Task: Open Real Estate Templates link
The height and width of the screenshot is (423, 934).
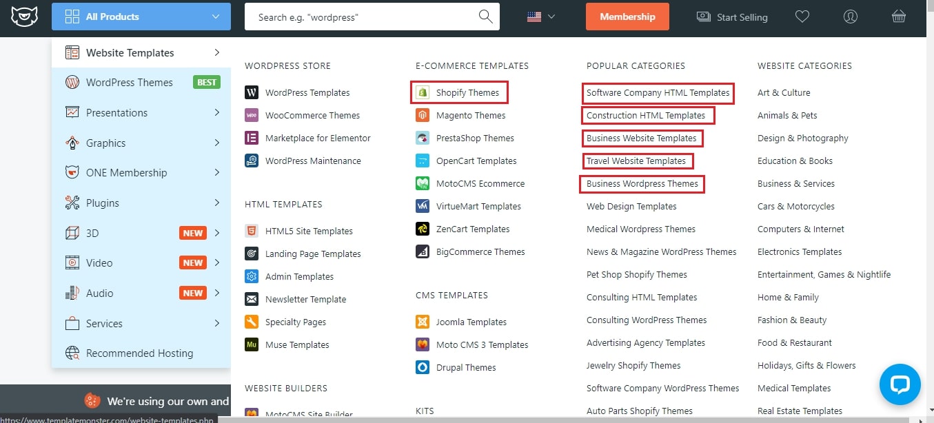Action: click(800, 411)
